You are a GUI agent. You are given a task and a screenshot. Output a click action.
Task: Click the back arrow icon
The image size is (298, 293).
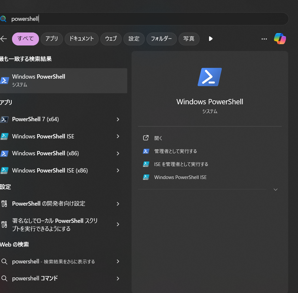pos(4,39)
